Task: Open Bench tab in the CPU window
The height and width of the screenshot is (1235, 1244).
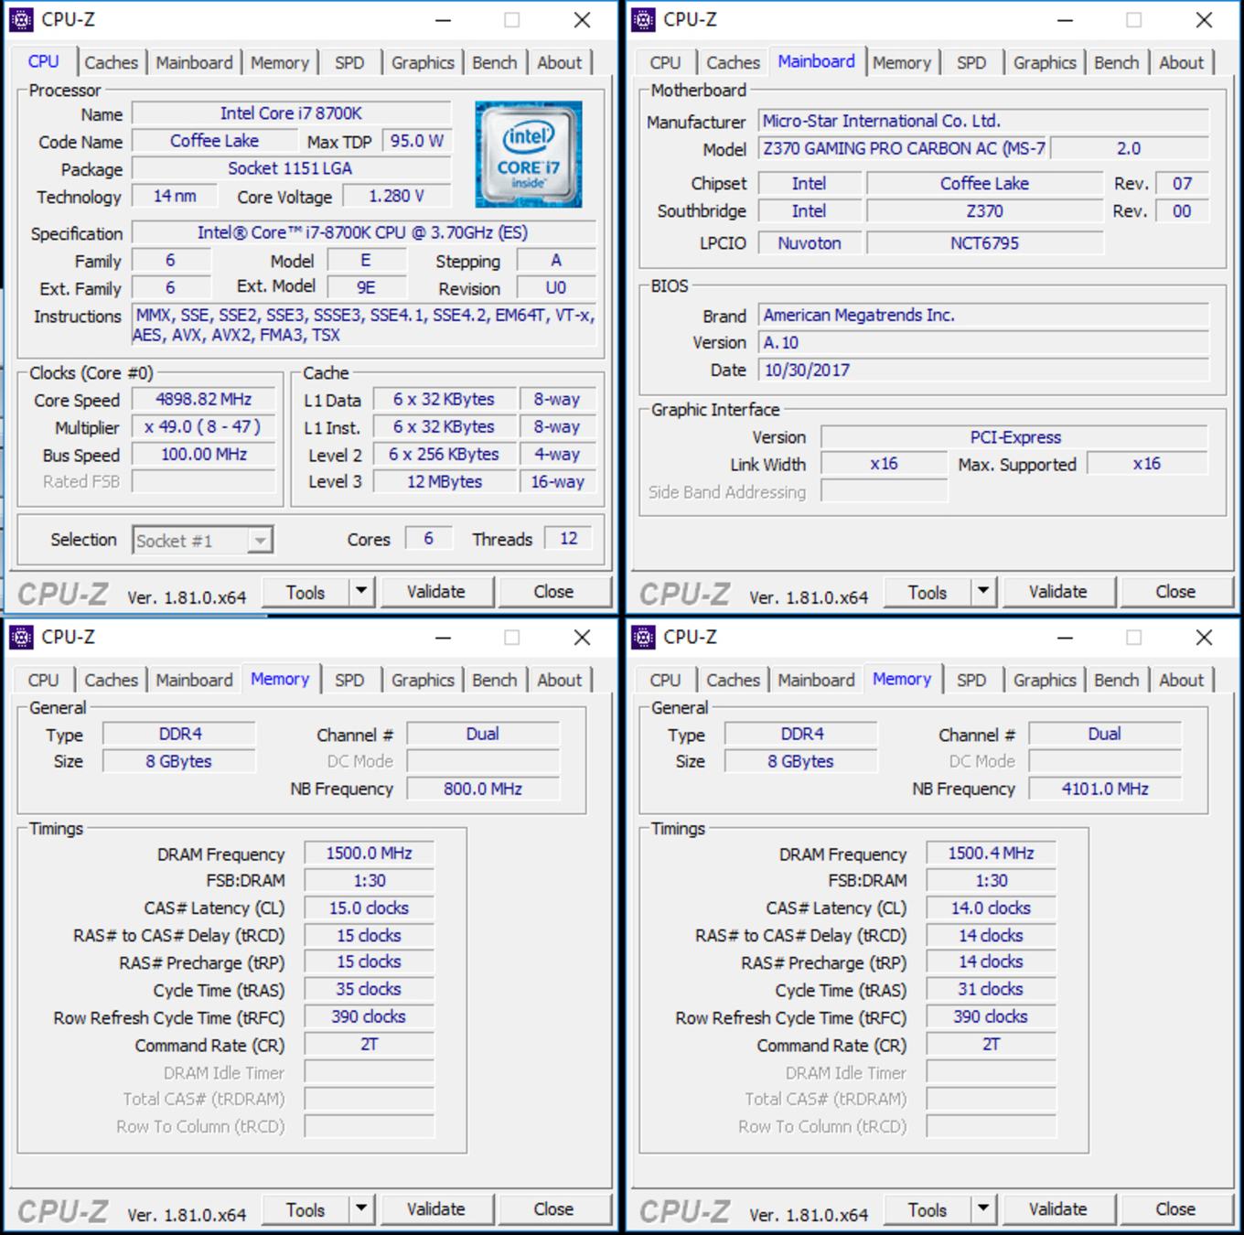Action: [x=495, y=62]
